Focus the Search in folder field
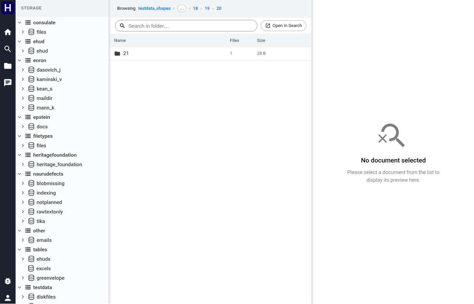The width and height of the screenshot is (474, 304). (186, 26)
